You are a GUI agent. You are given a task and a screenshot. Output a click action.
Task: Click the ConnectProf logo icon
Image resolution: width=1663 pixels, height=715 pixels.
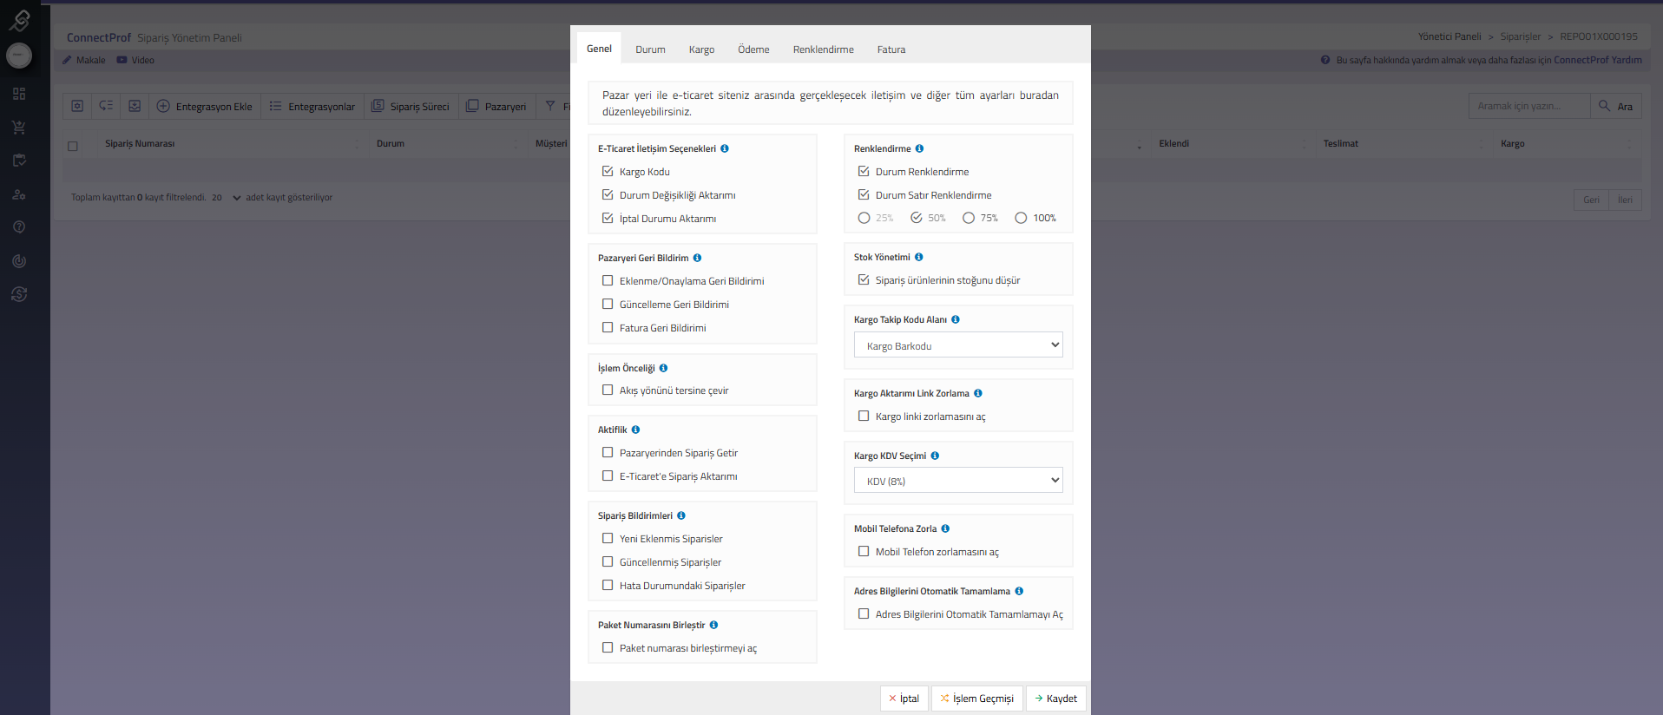pos(19,19)
